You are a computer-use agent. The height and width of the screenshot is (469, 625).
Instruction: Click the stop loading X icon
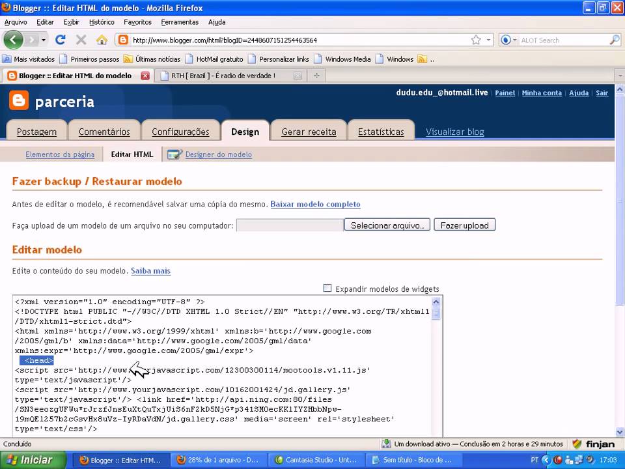81,40
